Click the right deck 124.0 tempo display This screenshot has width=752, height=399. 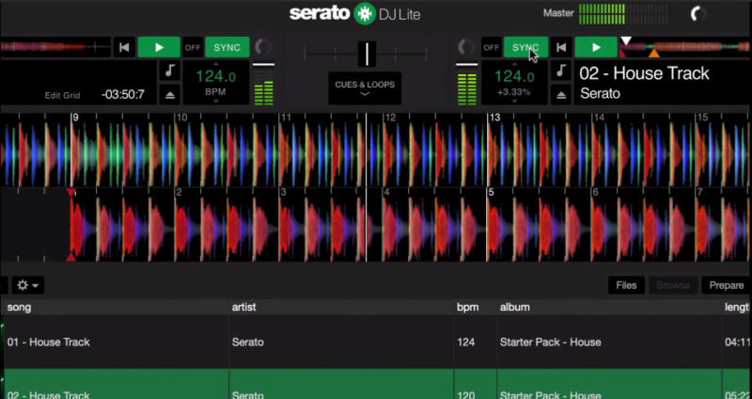(x=514, y=76)
